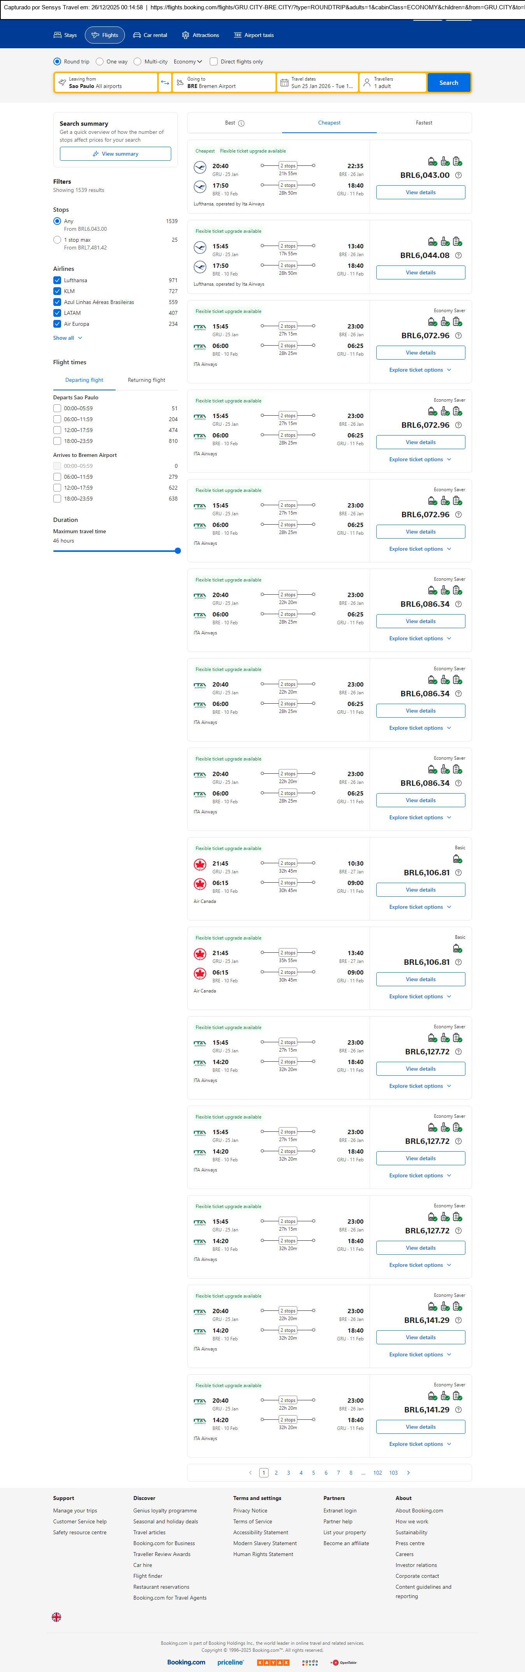Click the swap origin and destination arrows icon
The width and height of the screenshot is (525, 1672).
point(165,83)
